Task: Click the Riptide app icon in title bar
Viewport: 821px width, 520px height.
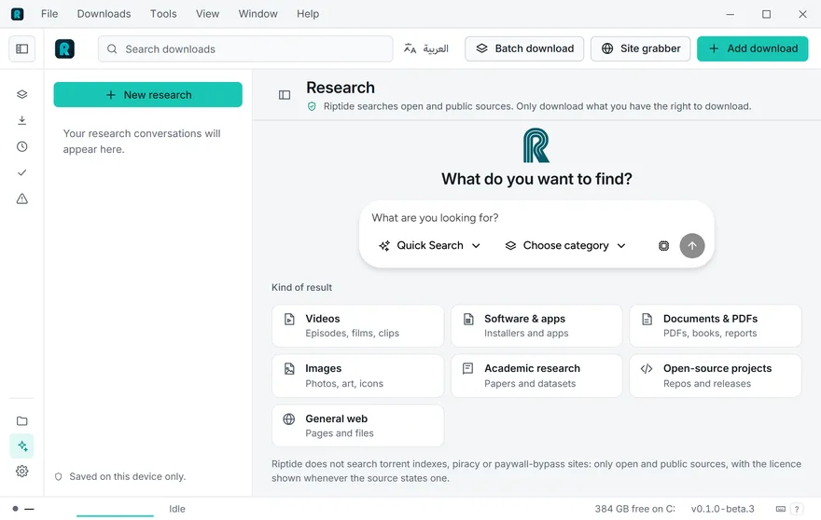Action: pyautogui.click(x=18, y=14)
